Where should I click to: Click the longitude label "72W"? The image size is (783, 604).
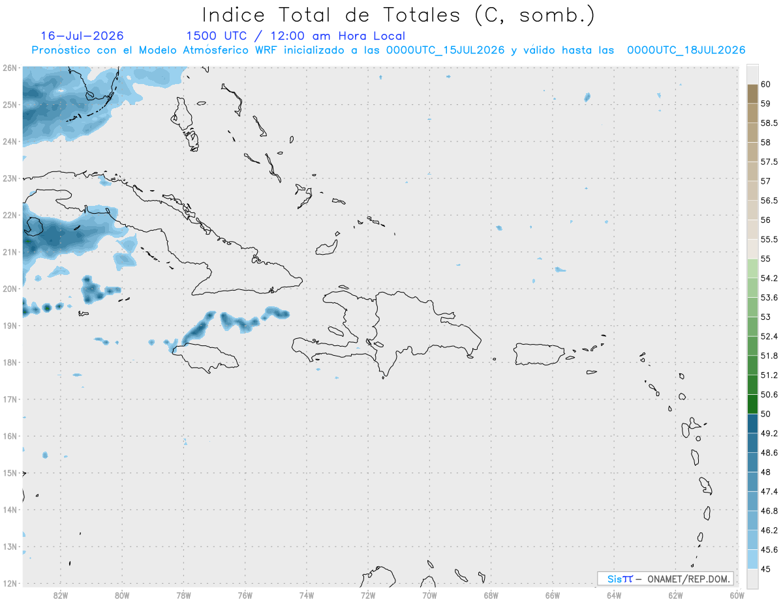(368, 595)
